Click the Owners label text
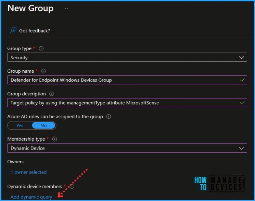The width and height of the screenshot is (255, 201). point(15,162)
